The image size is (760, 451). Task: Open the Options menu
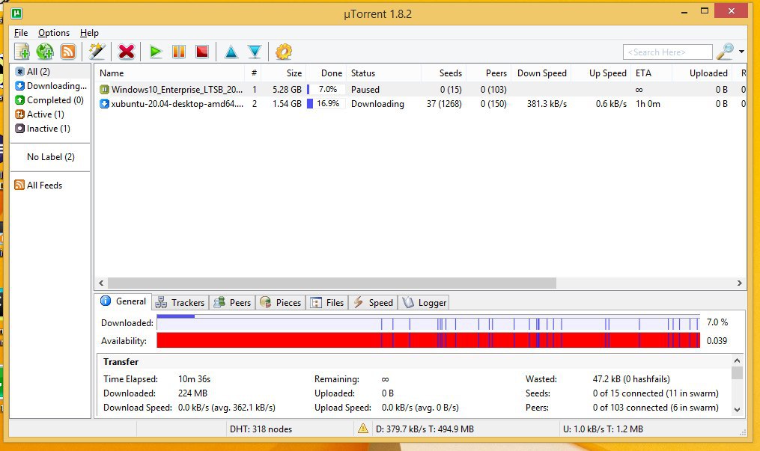pyautogui.click(x=54, y=32)
